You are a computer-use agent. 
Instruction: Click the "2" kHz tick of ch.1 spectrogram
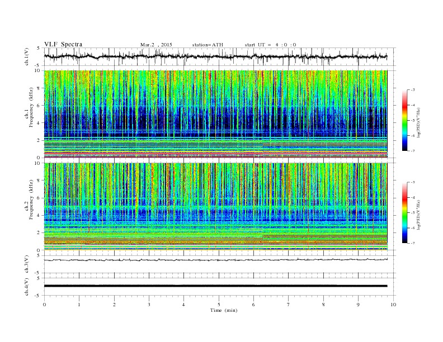tap(39, 140)
